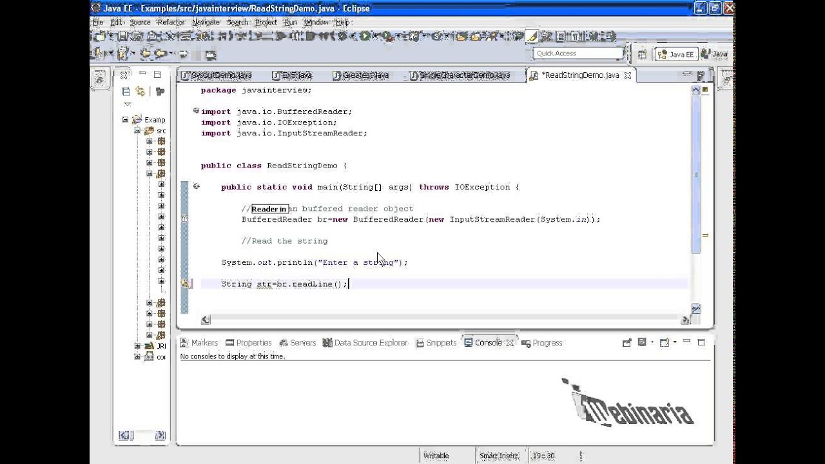
Task: Click the green Run button in toolbar
Action: 365,37
